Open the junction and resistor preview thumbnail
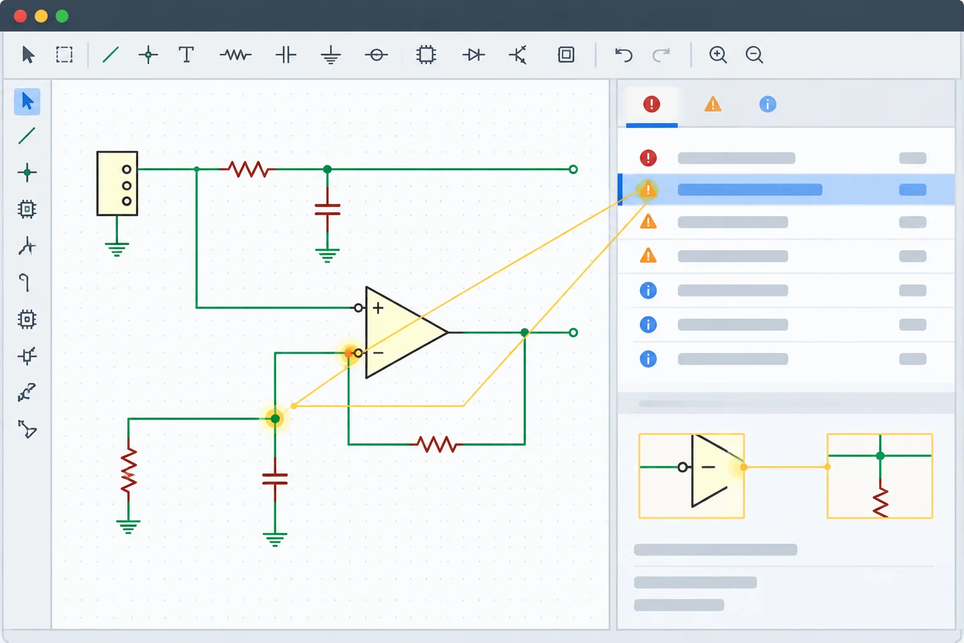Screen dimensions: 964x643 880,476
